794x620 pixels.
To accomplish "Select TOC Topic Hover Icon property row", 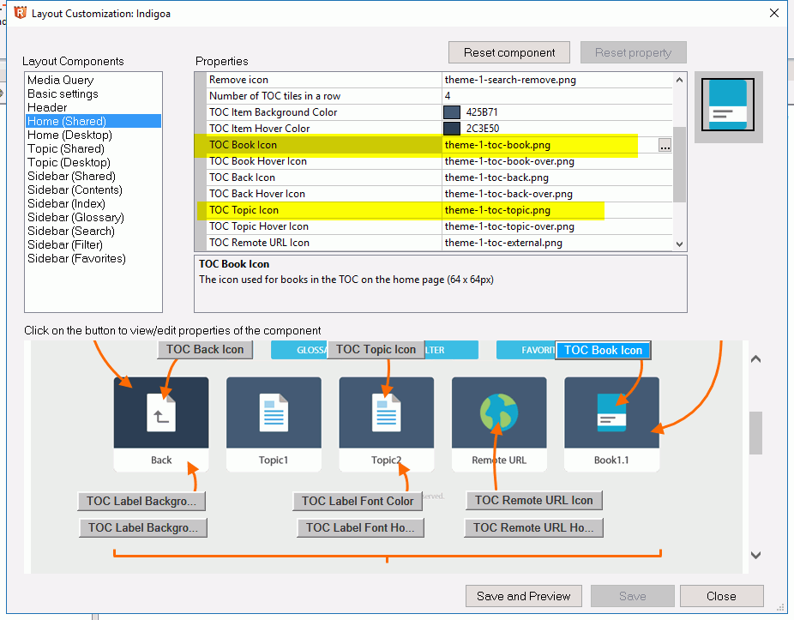I will [x=439, y=226].
